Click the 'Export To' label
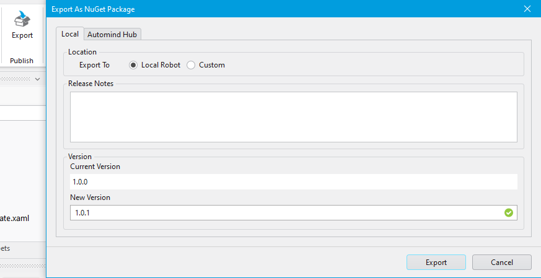 click(x=95, y=65)
